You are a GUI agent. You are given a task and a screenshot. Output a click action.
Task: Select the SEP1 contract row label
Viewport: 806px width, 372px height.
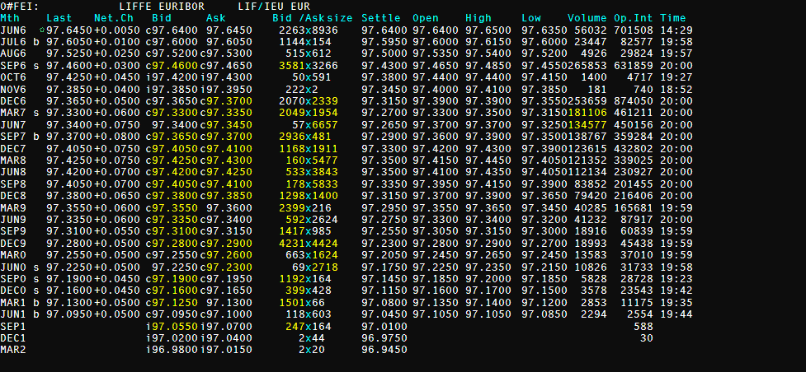[13, 327]
